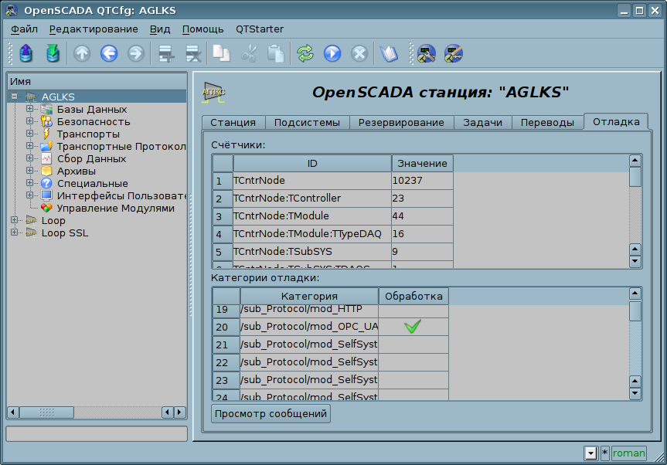Click the AGLKS station logo icon

(213, 92)
